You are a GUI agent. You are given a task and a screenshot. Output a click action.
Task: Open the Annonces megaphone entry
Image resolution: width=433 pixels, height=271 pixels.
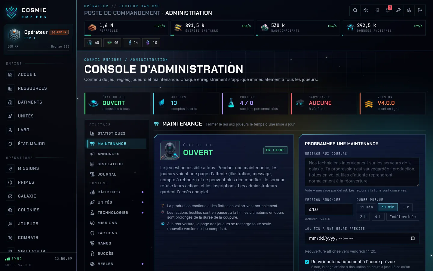(x=117, y=154)
